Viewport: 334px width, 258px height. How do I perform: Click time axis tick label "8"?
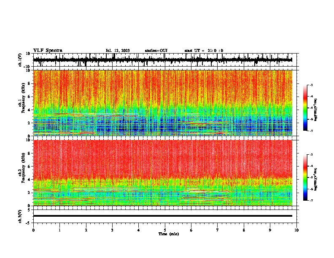pos(244,230)
